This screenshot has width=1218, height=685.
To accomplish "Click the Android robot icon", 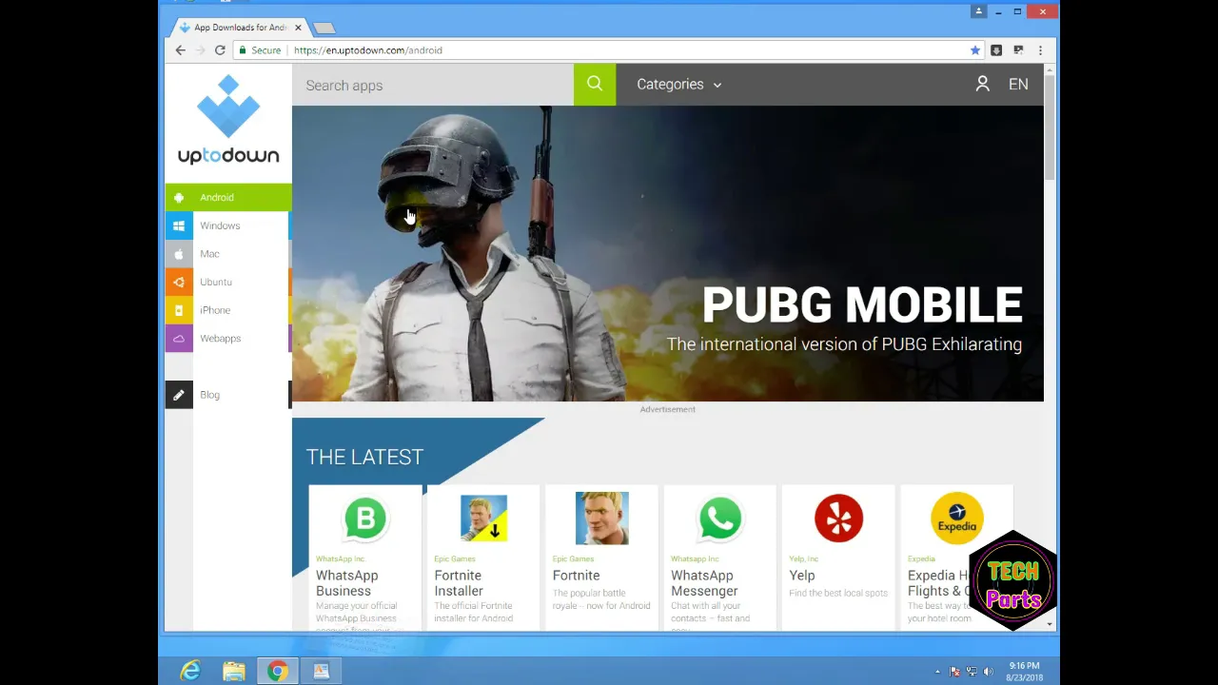I will click(x=179, y=197).
